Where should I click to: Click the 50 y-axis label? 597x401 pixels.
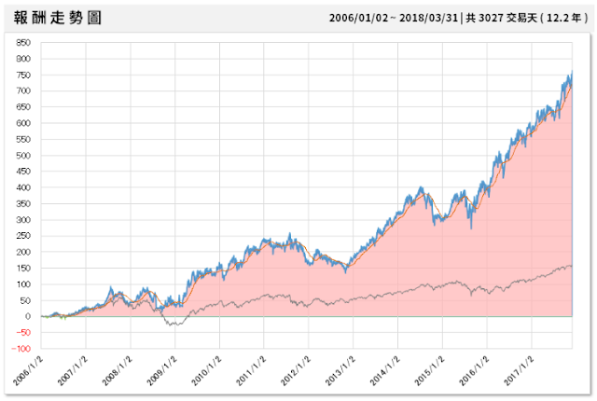tap(25, 300)
